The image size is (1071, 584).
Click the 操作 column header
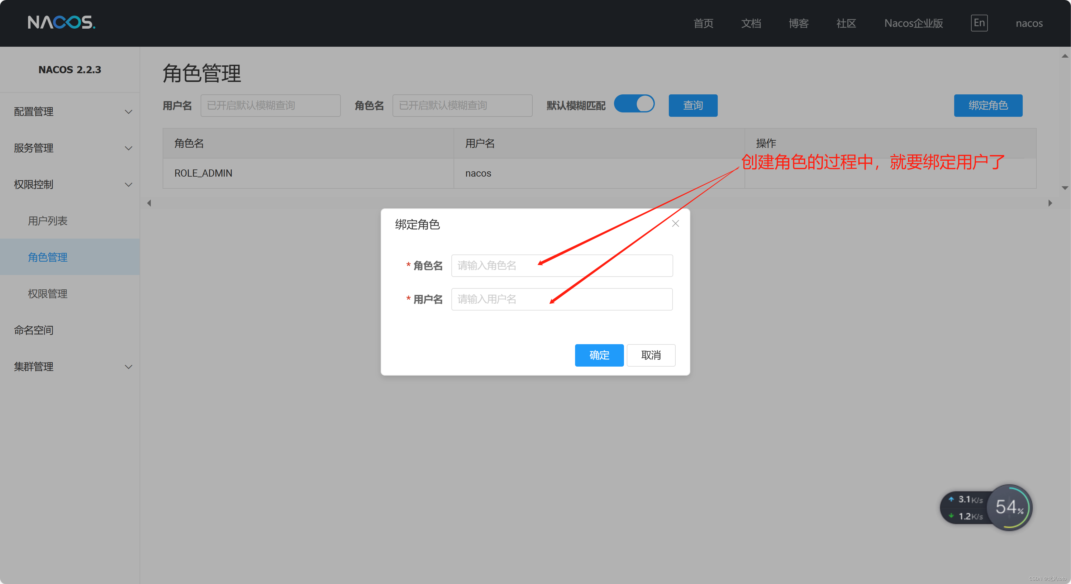pyautogui.click(x=890, y=143)
